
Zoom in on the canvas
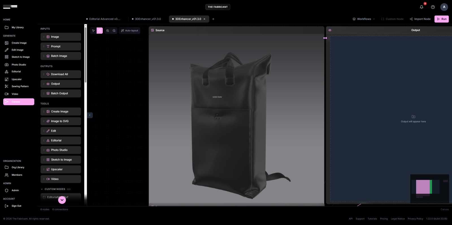pyautogui.click(x=108, y=30)
